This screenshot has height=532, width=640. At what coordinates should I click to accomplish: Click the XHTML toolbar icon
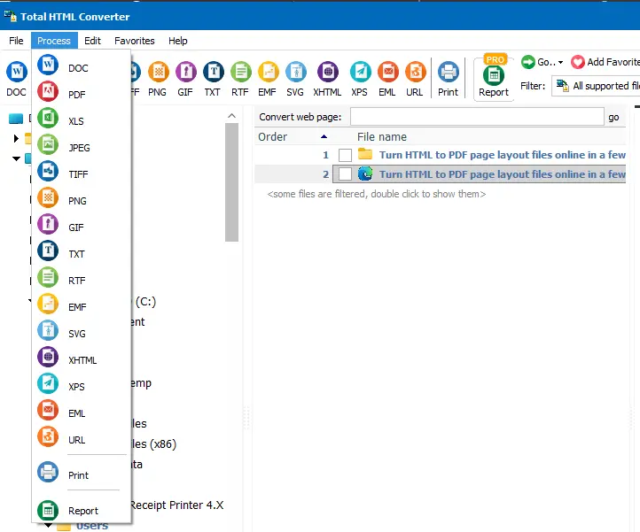click(x=327, y=79)
